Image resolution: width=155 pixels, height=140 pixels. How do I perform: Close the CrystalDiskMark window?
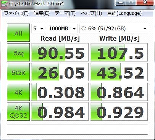145,3
